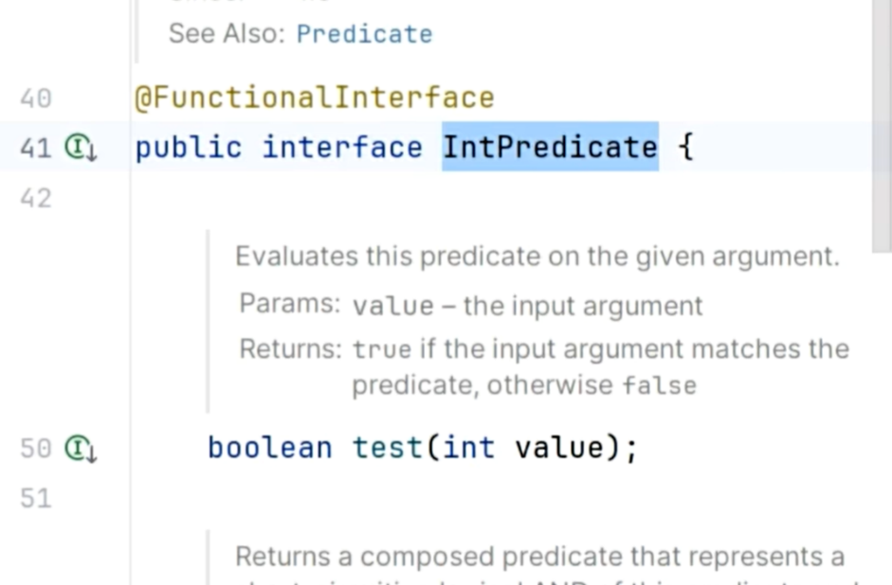The height and width of the screenshot is (585, 892).
Task: Click line number 40 in the gutter
Action: 35,98
